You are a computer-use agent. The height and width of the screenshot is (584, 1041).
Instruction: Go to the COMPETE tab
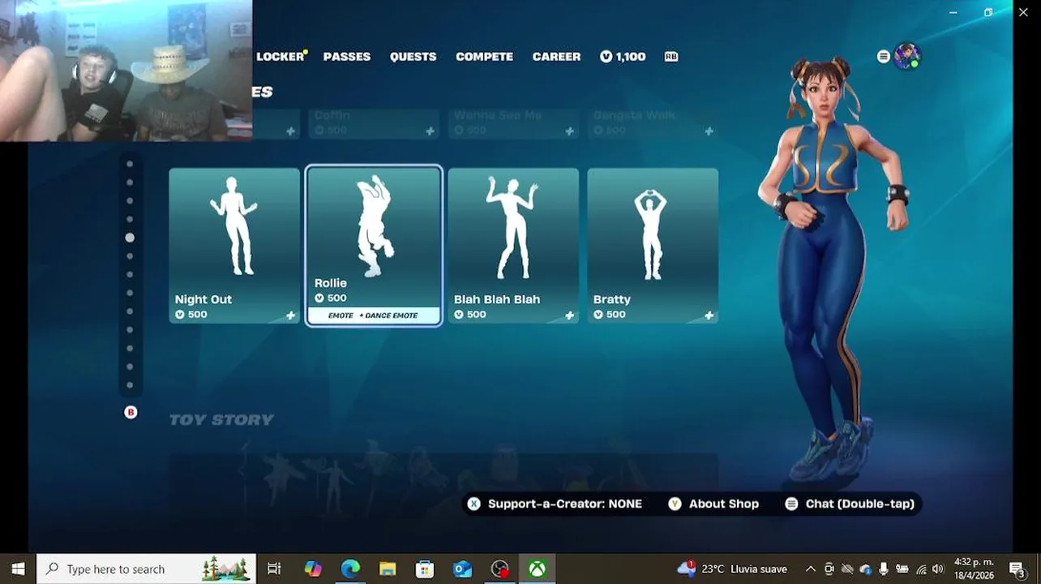tap(484, 57)
